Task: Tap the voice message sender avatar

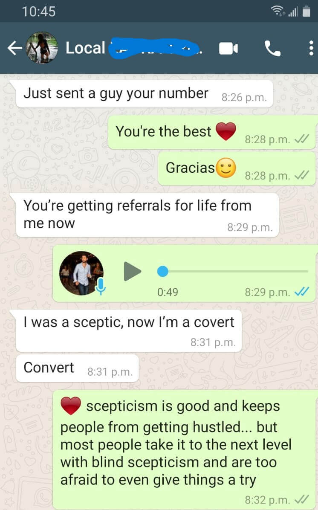Action: pyautogui.click(x=81, y=273)
